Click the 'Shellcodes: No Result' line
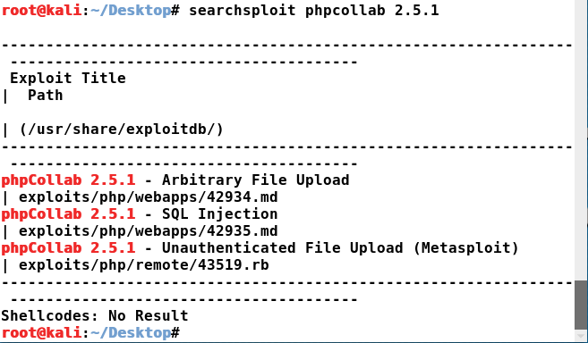The height and width of the screenshot is (343, 588). pos(95,315)
